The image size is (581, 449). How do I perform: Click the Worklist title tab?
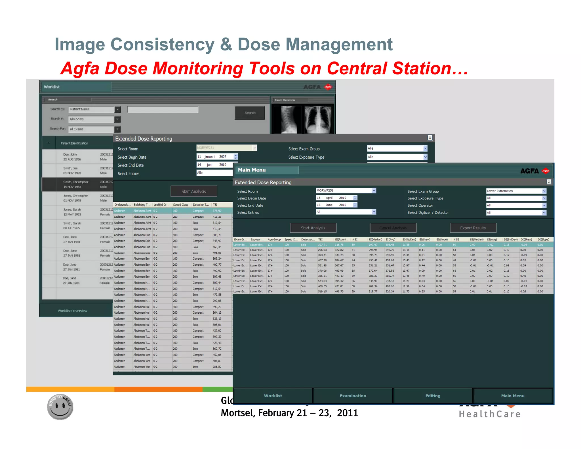(x=76, y=87)
